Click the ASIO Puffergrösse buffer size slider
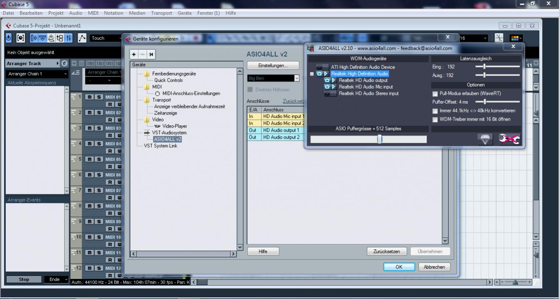The height and width of the screenshot is (299, 559). (x=368, y=139)
